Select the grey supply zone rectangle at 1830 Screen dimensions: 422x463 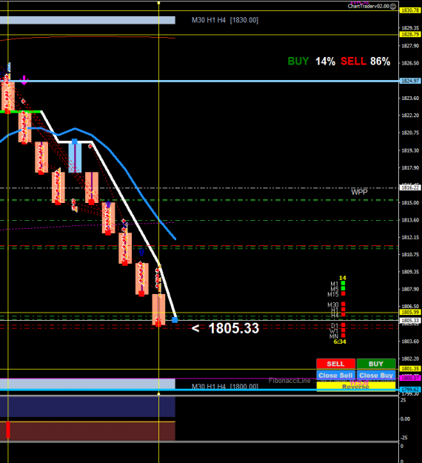87,20
